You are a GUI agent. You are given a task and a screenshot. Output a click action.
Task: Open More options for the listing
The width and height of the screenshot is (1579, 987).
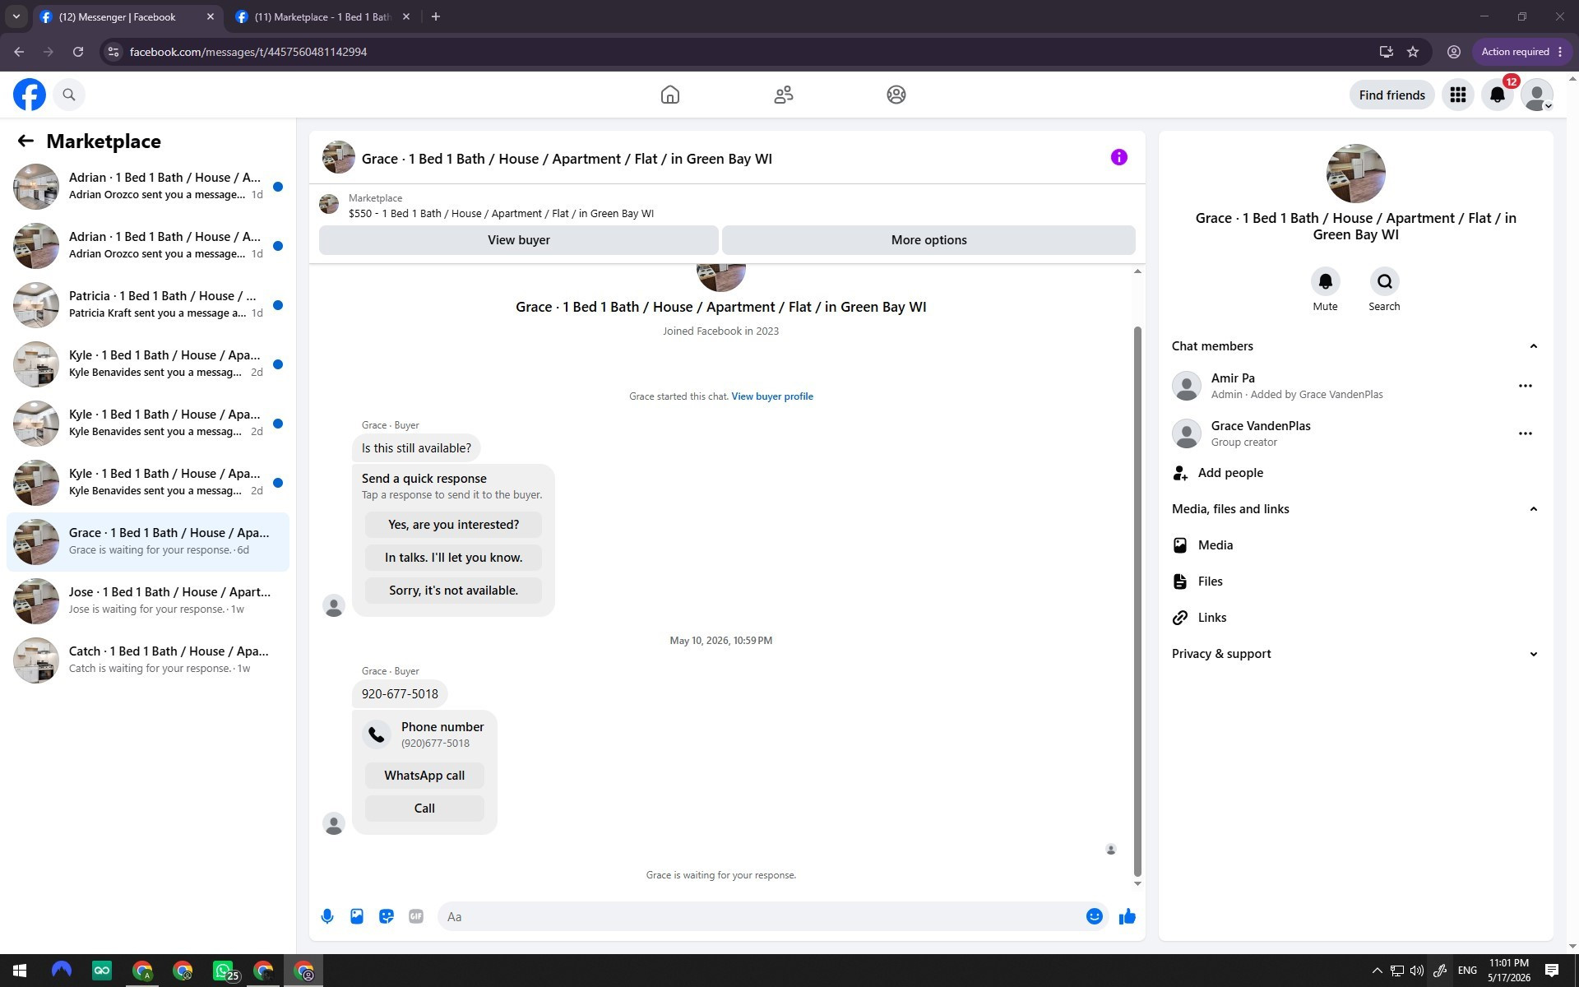928,240
